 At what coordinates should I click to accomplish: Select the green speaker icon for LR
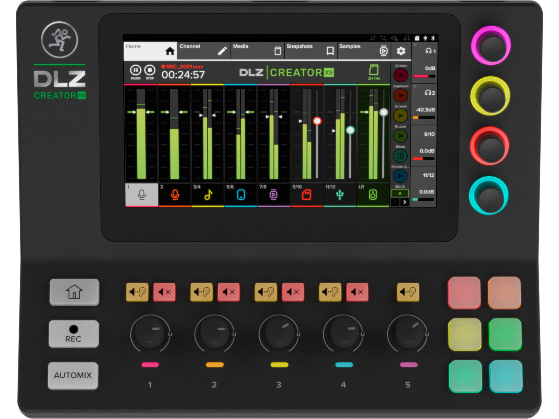373,195
